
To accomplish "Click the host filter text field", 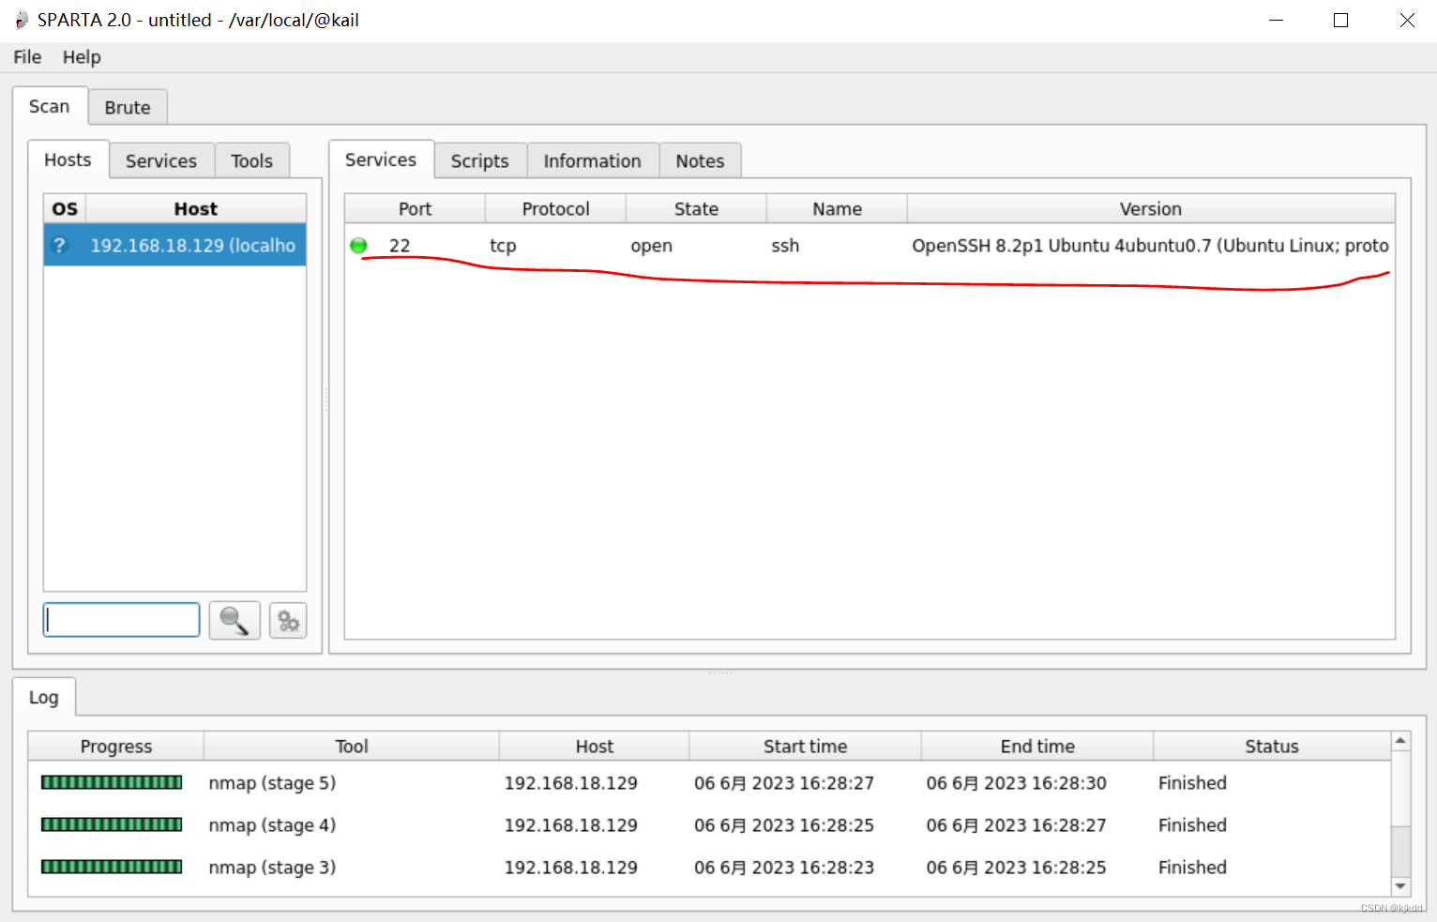I will click(122, 620).
